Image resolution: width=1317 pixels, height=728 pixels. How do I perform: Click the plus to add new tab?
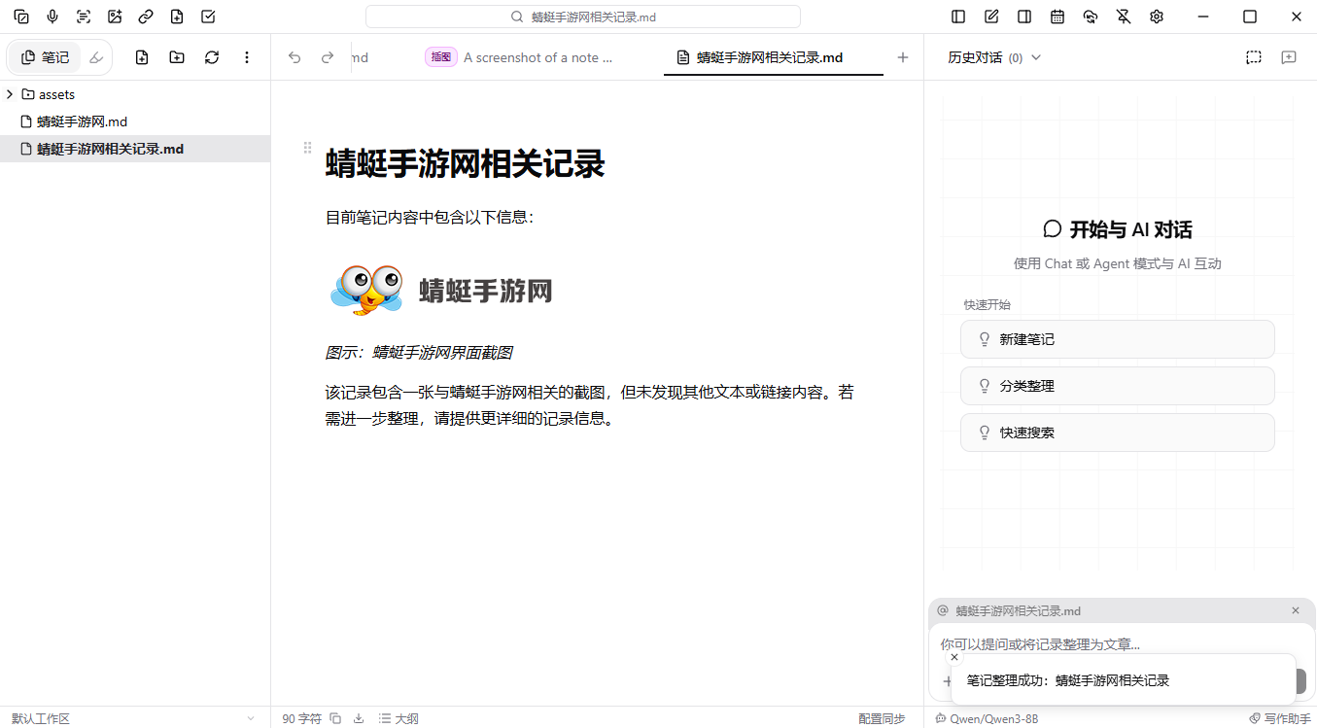coord(903,57)
